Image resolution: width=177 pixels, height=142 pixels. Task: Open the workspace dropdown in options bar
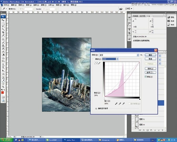(x=129, y=9)
